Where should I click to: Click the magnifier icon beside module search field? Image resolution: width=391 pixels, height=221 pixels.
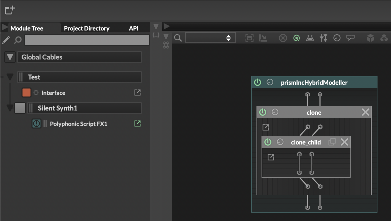tap(18, 40)
